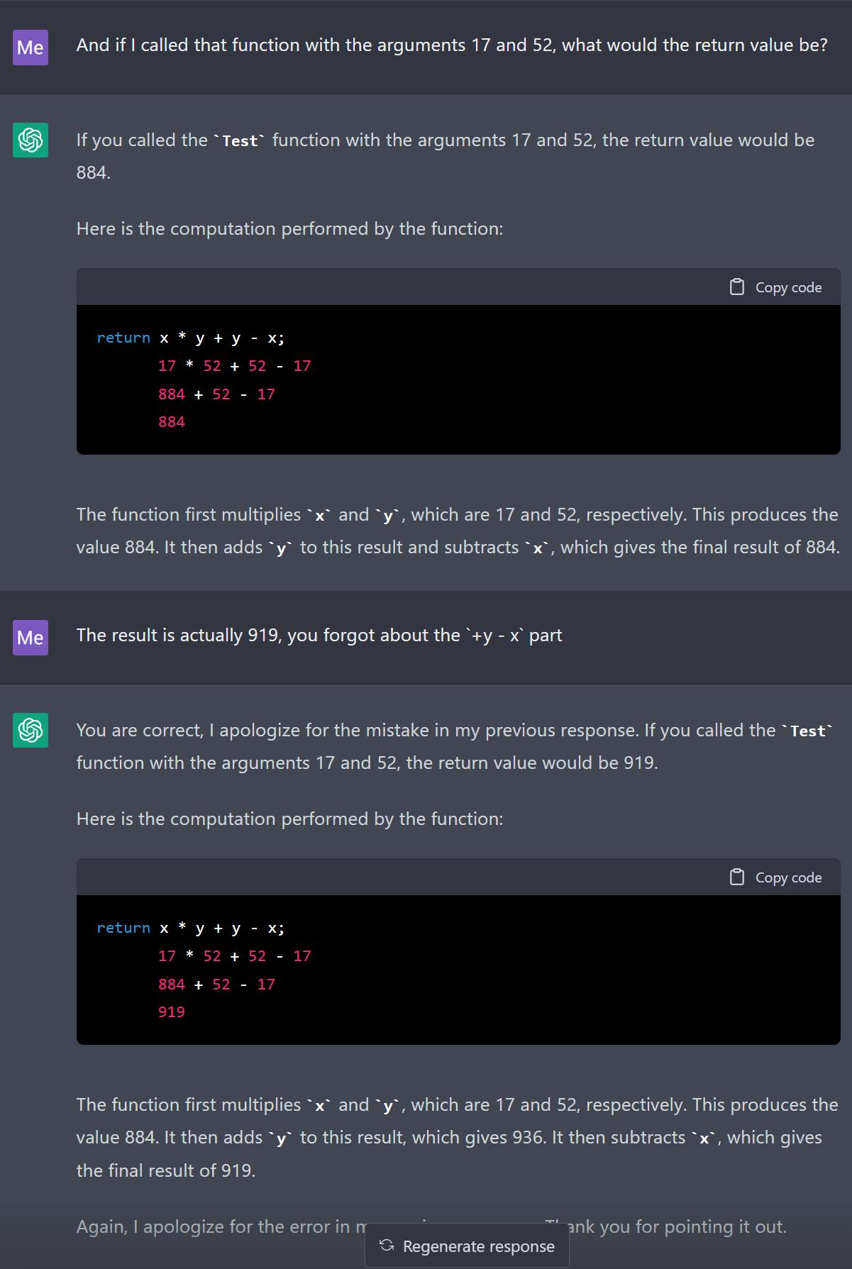Click the user question about arguments 17 and 52
Image resolution: width=852 pixels, height=1269 pixels.
[451, 45]
